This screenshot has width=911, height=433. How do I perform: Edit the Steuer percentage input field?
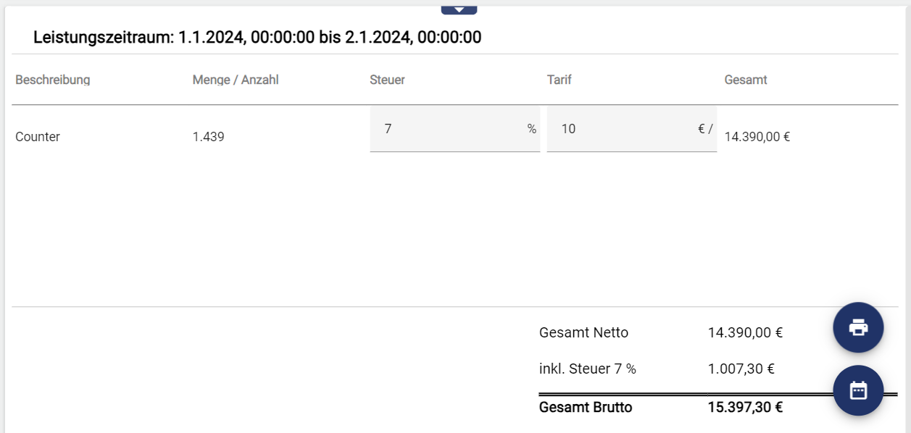click(446, 129)
